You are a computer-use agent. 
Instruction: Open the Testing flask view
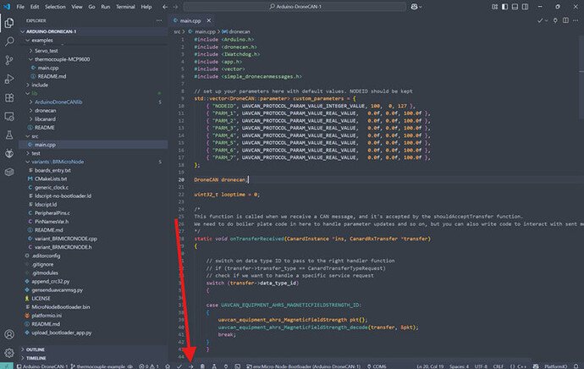(x=9, y=135)
